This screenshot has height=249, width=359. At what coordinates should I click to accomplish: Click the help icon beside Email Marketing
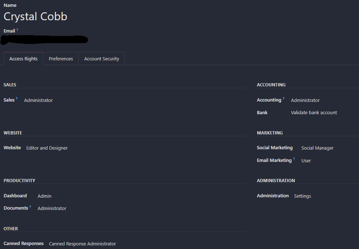(x=294, y=159)
